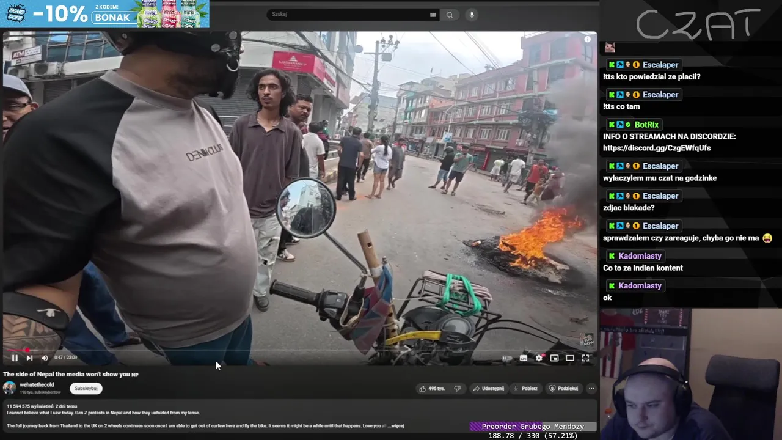Viewport: 782px width, 440px height.
Task: Open the video info card icon
Action: point(588,39)
